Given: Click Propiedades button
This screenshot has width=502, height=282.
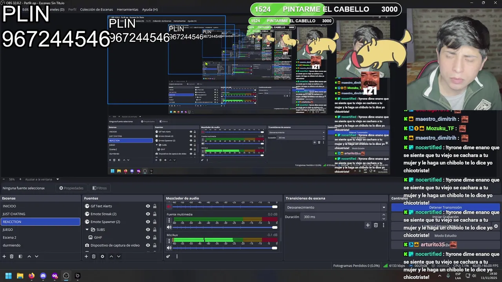Looking at the screenshot, I should point(71,188).
